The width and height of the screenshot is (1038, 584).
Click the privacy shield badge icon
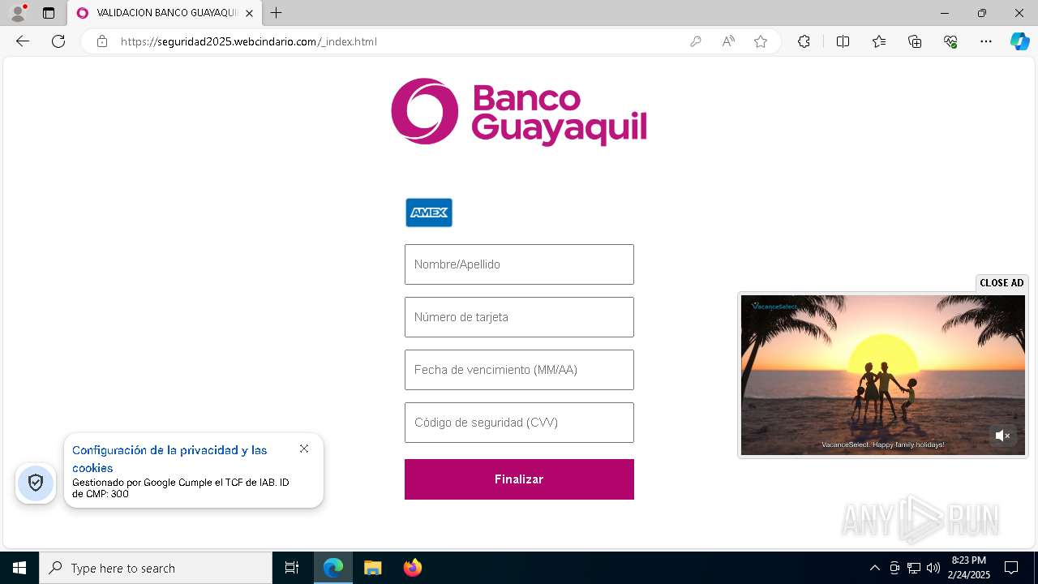click(36, 483)
